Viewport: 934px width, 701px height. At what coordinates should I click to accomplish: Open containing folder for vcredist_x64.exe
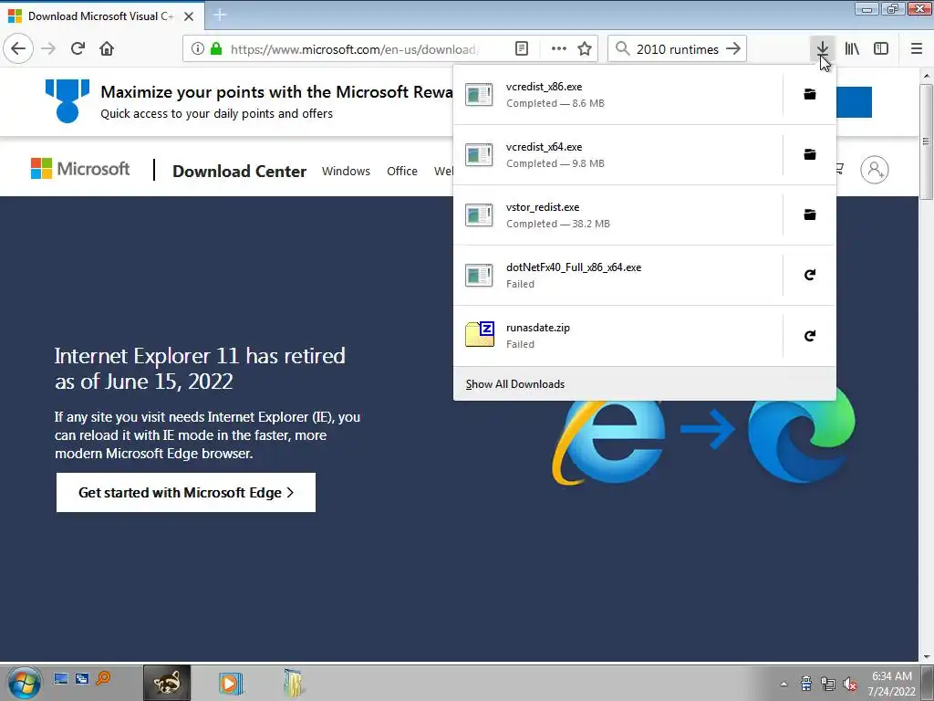pos(810,154)
